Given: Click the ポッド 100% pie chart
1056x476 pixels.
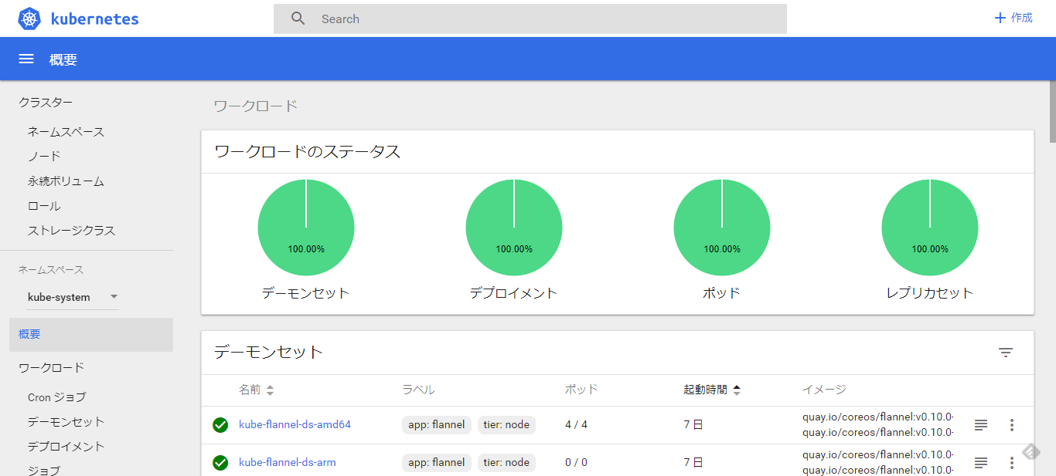Looking at the screenshot, I should pyautogui.click(x=721, y=227).
